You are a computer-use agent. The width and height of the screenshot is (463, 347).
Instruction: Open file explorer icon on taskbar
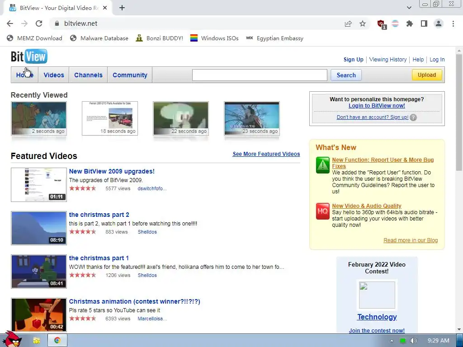36,341
